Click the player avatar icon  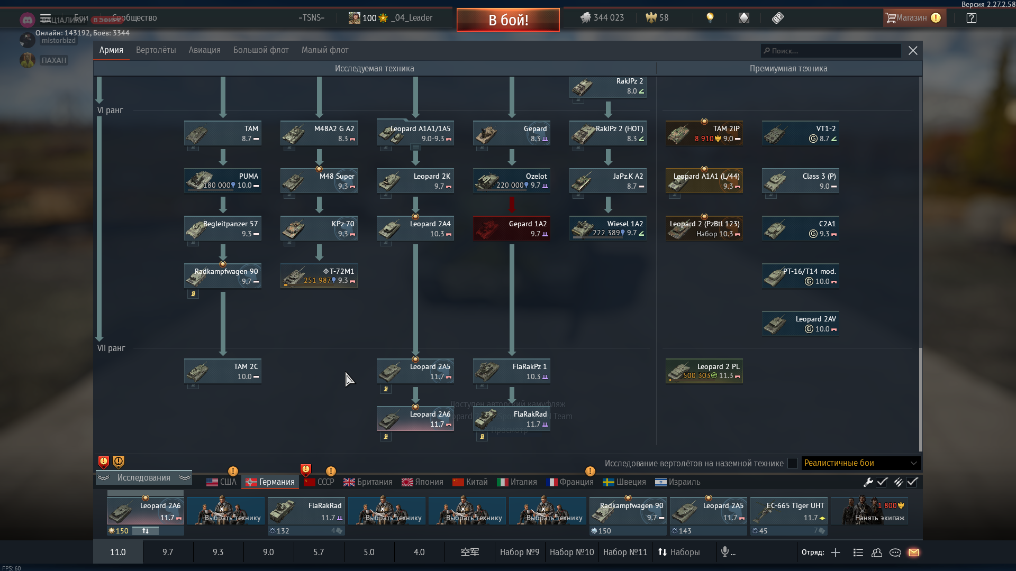(x=354, y=18)
